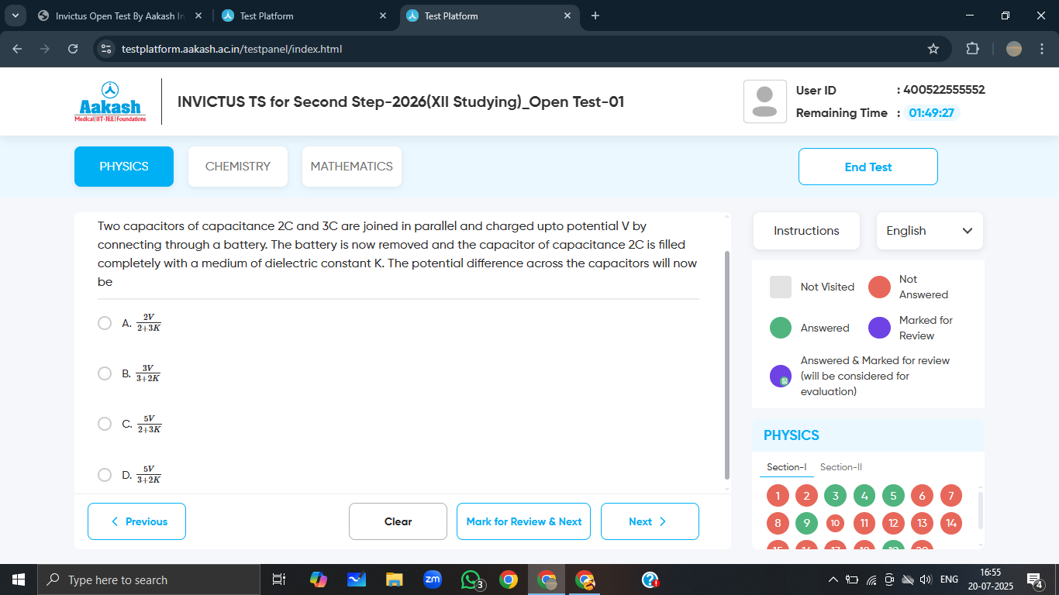1059x595 pixels.
Task: Switch to Section-II tab
Action: tap(840, 467)
